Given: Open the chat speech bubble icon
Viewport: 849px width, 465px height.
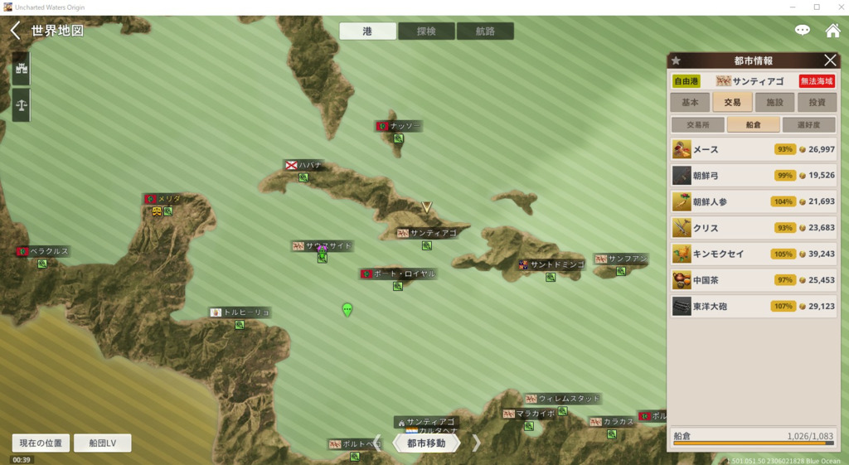Looking at the screenshot, I should coord(802,31).
